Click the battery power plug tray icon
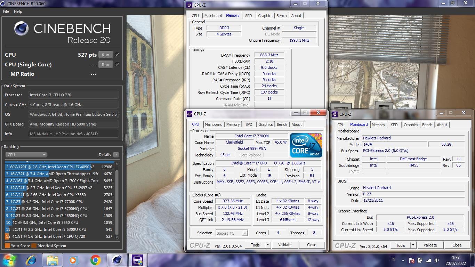This screenshot has width=475, height=267. [420, 260]
